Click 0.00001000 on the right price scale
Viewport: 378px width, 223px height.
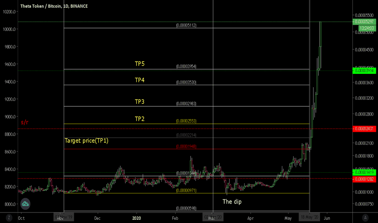(364, 192)
